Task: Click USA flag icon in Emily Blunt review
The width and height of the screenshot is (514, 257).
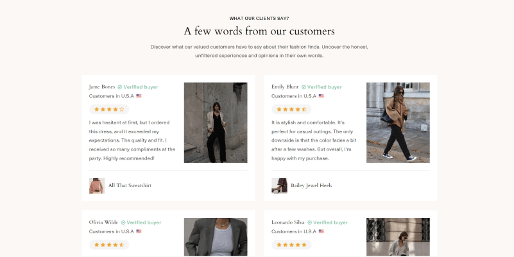Action: (x=321, y=96)
